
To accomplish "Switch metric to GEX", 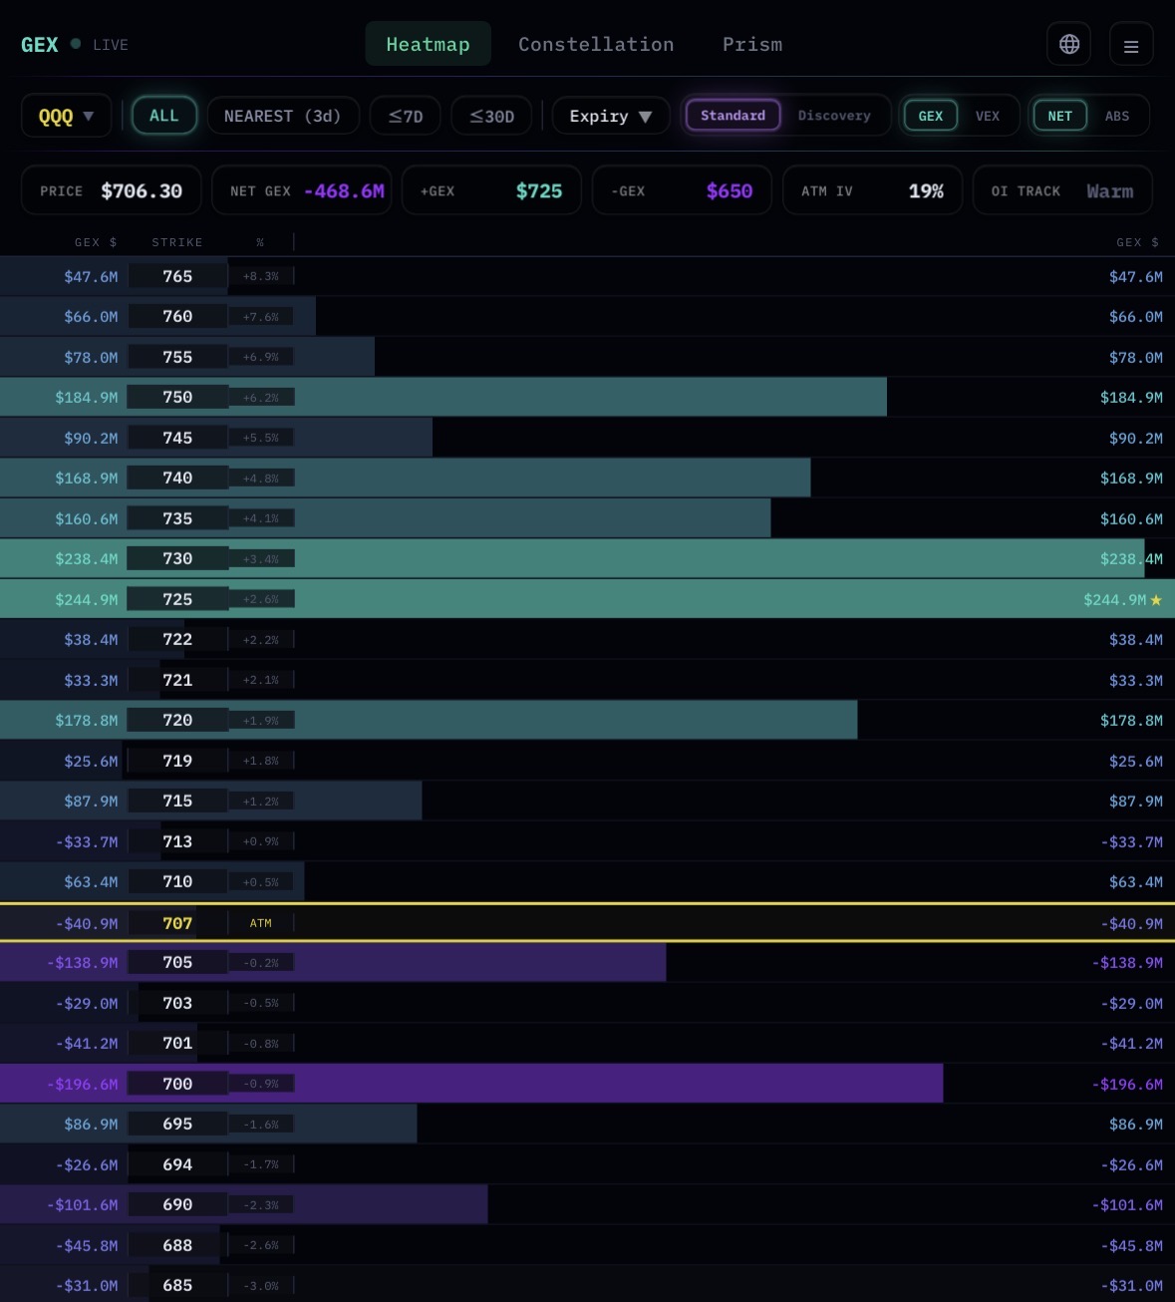I will [931, 116].
